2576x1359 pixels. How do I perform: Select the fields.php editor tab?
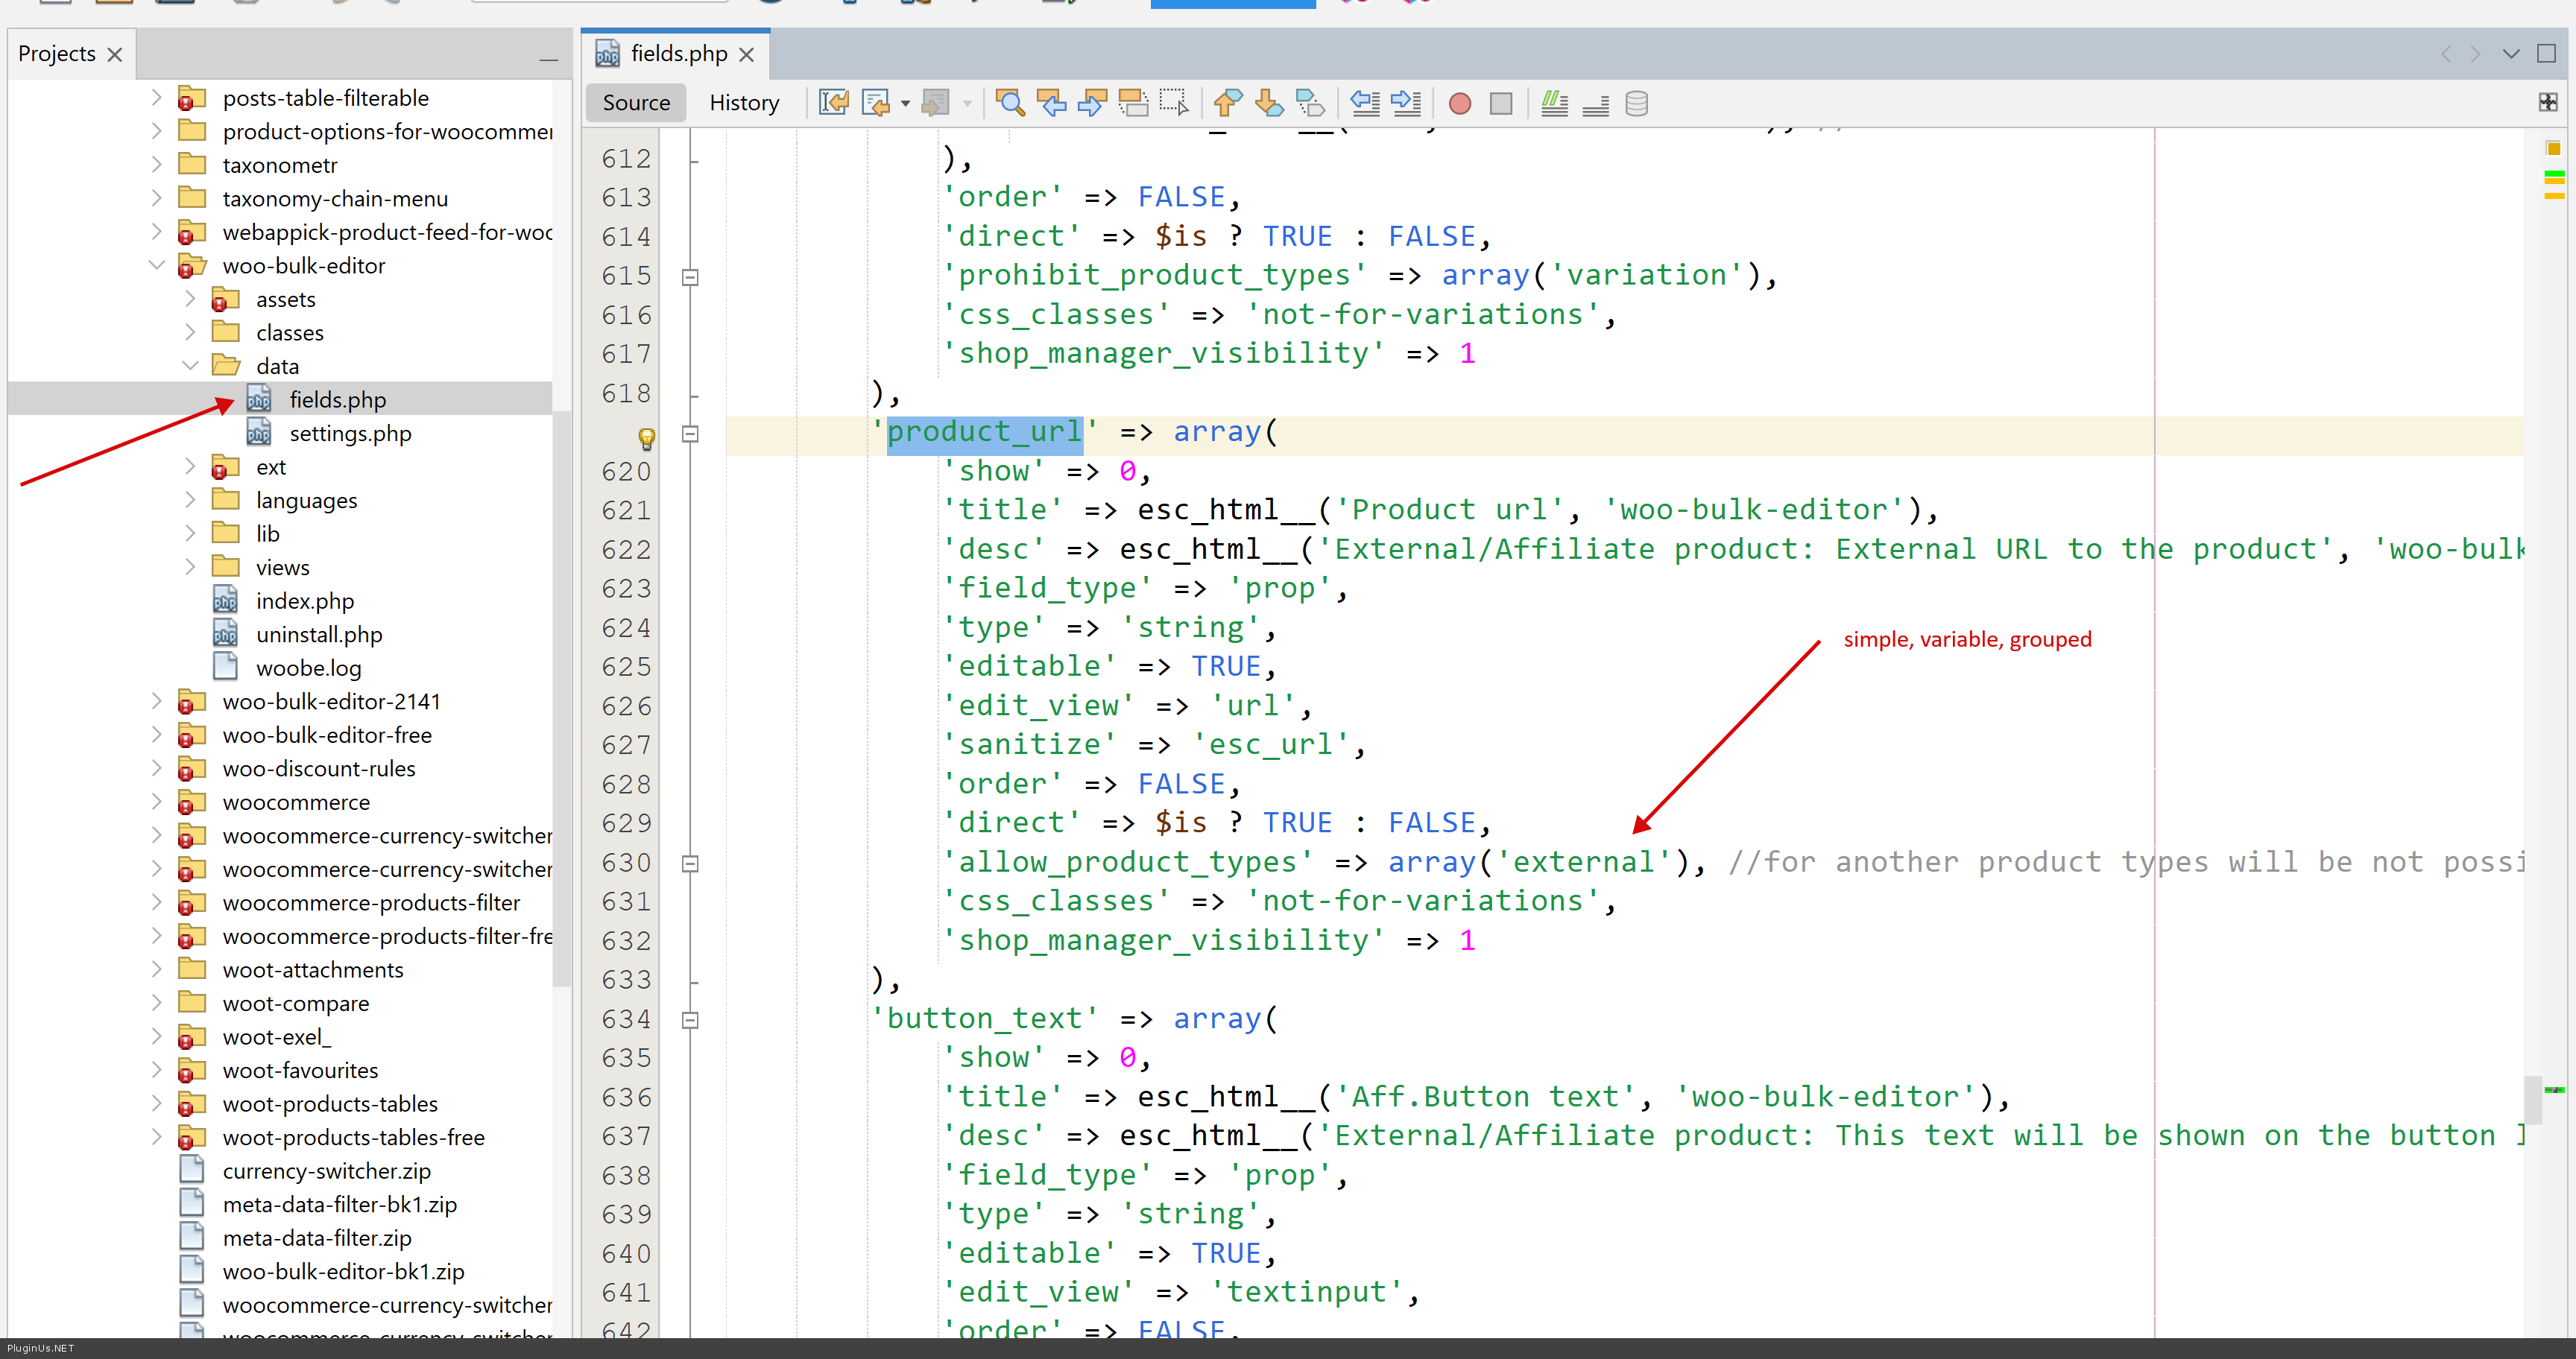coord(678,54)
